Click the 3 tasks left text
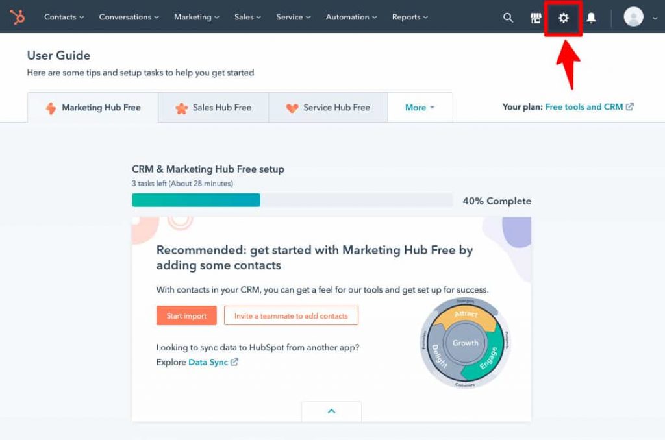665x440 pixels. click(182, 184)
